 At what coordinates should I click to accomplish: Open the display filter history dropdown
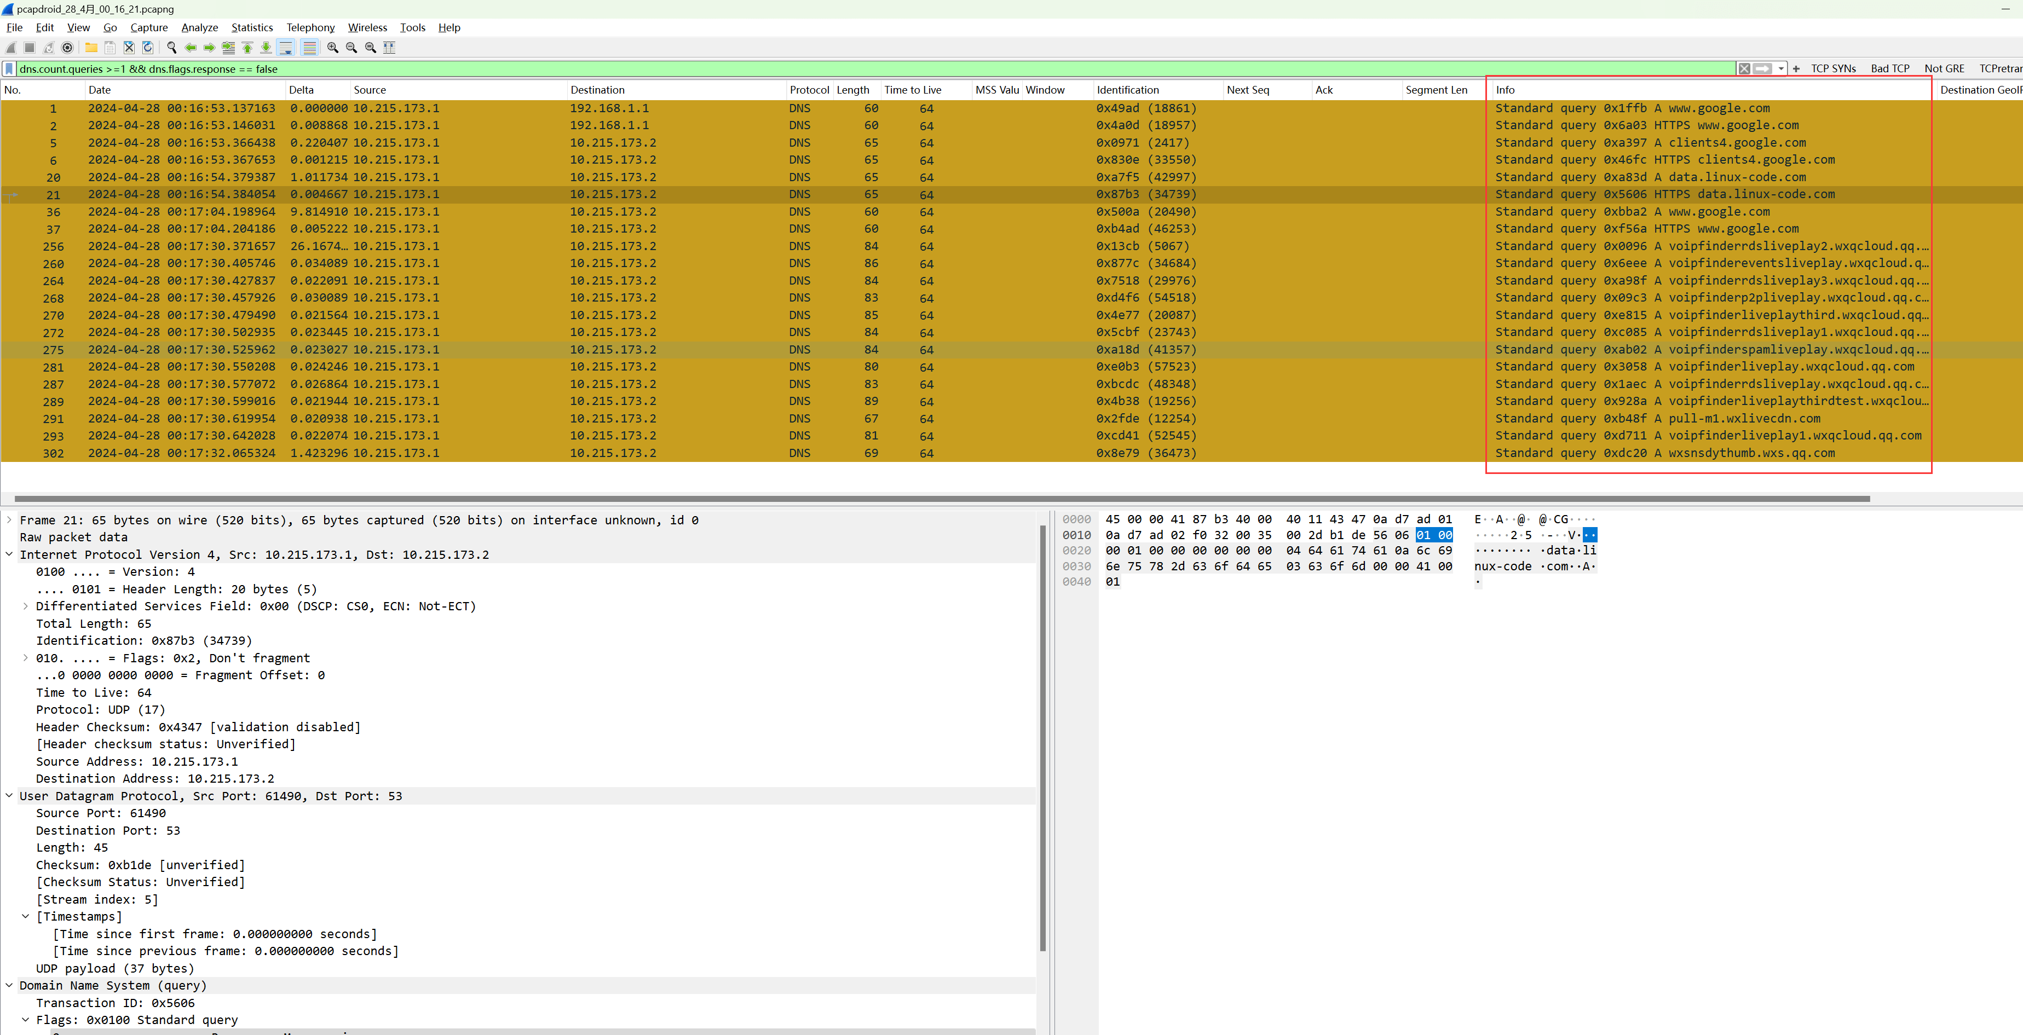(1781, 69)
